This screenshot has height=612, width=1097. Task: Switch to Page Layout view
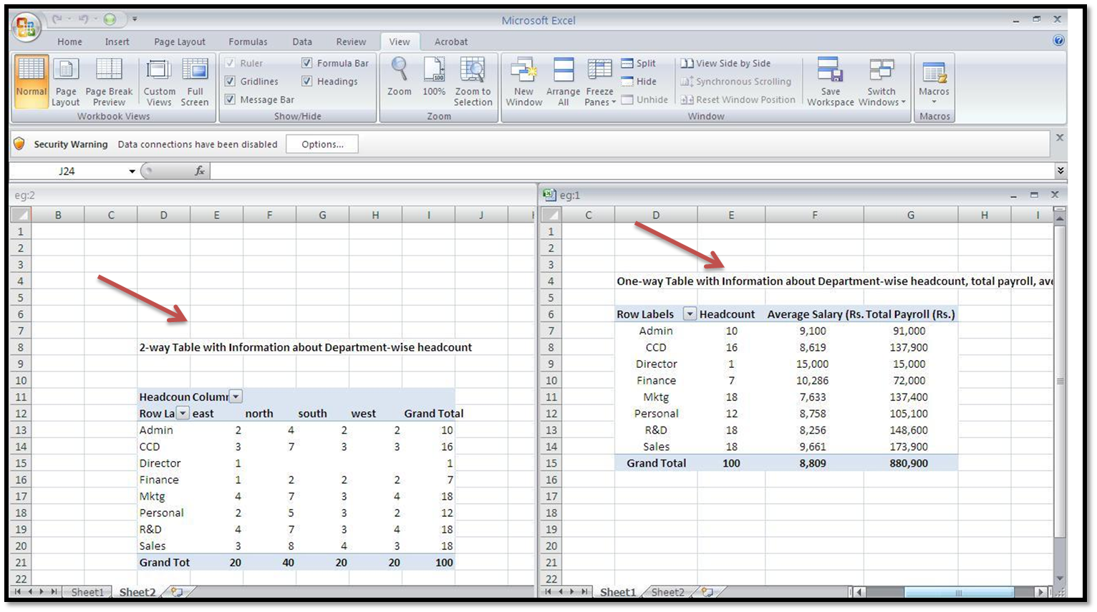tap(66, 82)
